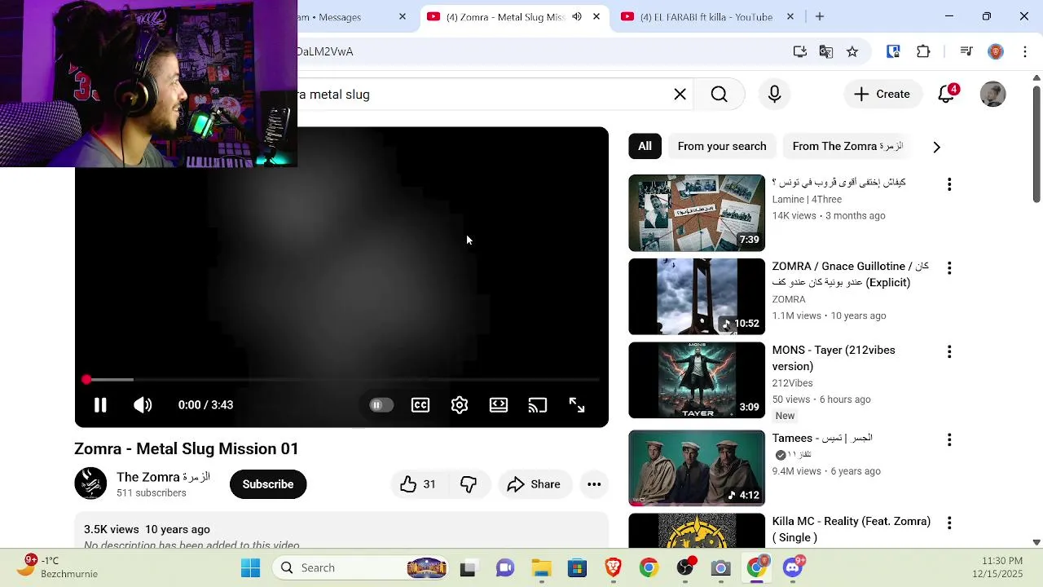Viewport: 1043px width, 587px height.
Task: Mute the video volume speaker icon
Action: (x=143, y=405)
